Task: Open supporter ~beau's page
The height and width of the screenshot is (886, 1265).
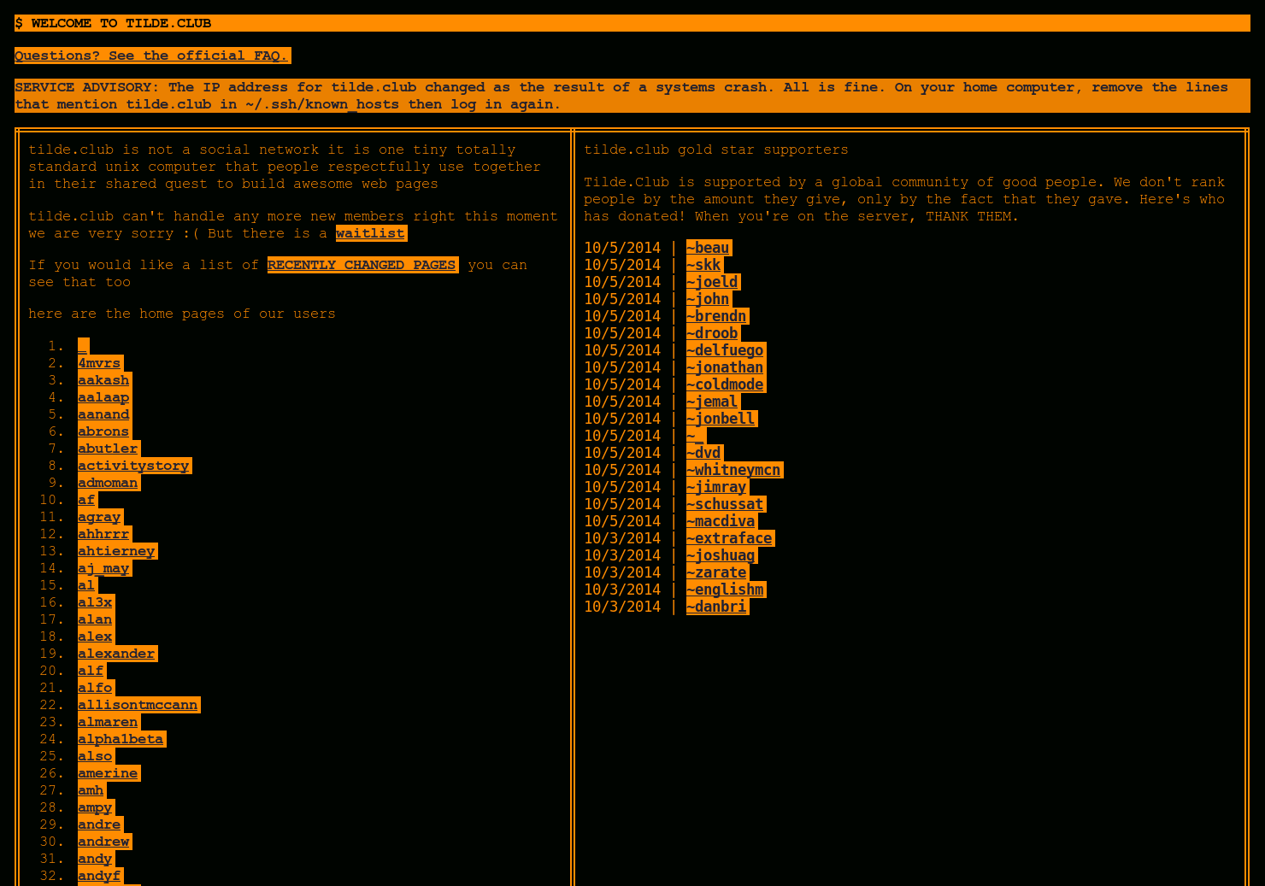Action: click(x=708, y=248)
